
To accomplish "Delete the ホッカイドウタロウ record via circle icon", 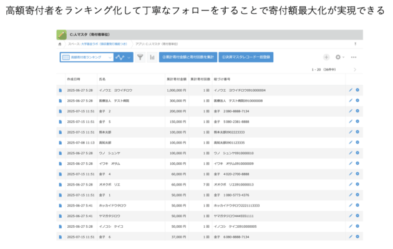I will [x=357, y=205].
